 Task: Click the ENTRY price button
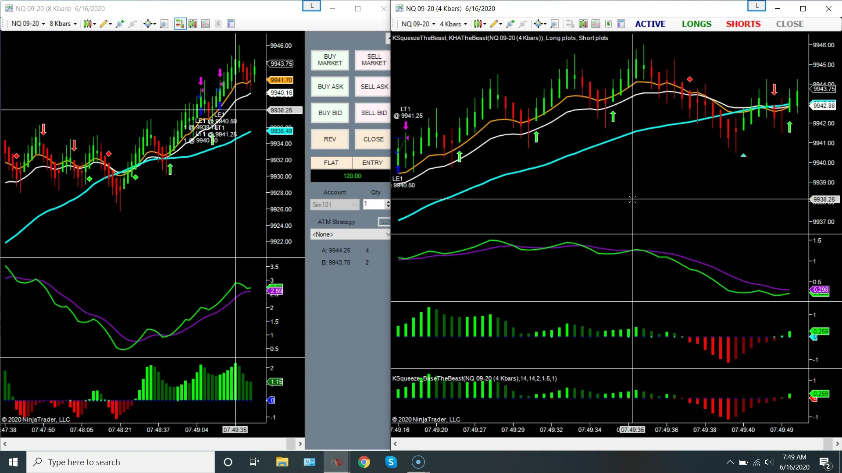click(x=372, y=162)
